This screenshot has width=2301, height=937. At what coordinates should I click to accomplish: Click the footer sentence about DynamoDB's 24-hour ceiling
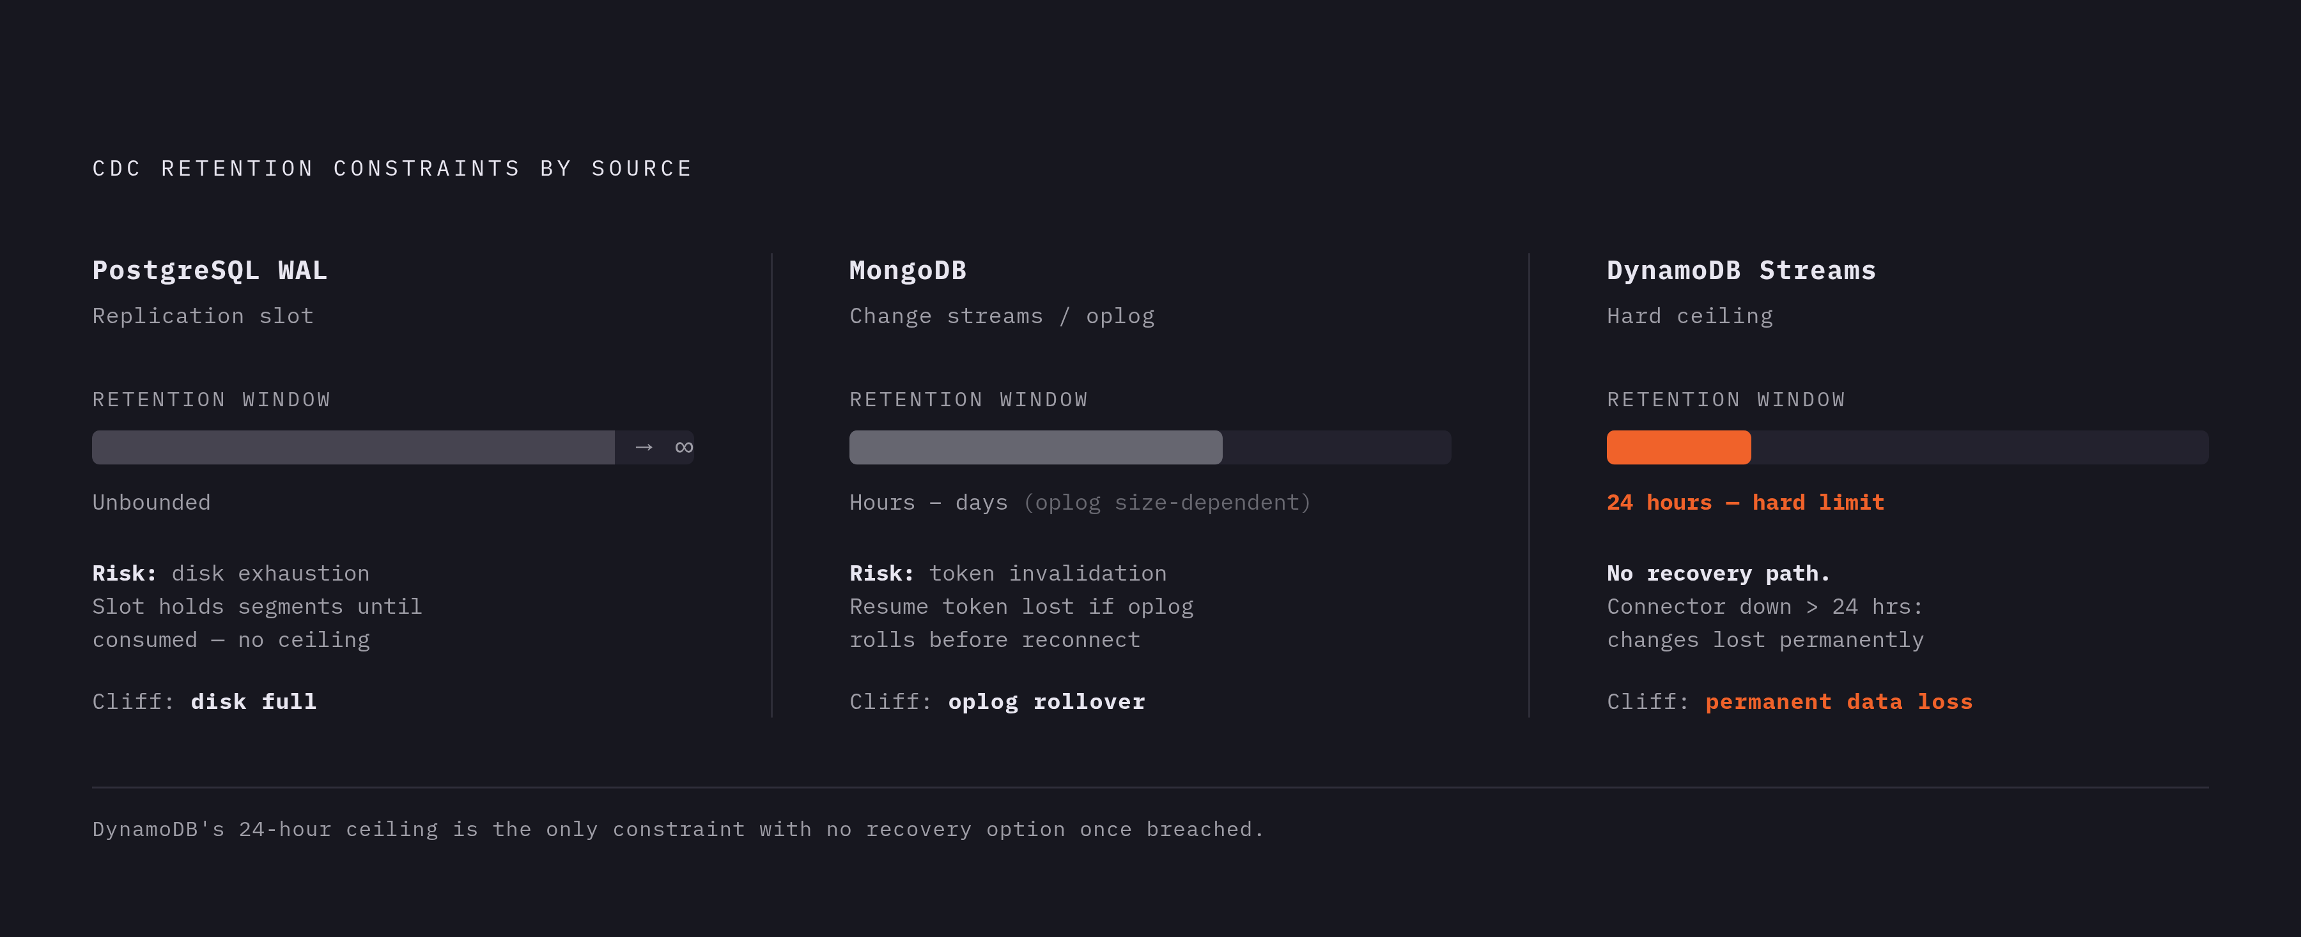click(x=678, y=829)
